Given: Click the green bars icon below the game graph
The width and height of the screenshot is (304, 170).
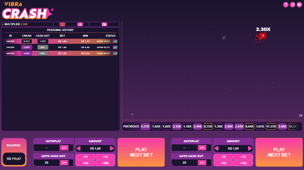Looking at the screenshot, I should pos(301,115).
